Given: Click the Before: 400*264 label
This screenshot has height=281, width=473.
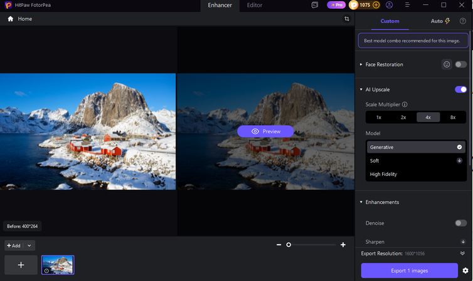Looking at the screenshot, I should click(23, 227).
